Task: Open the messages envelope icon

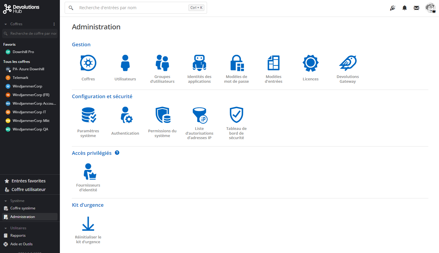Action: 416,8
